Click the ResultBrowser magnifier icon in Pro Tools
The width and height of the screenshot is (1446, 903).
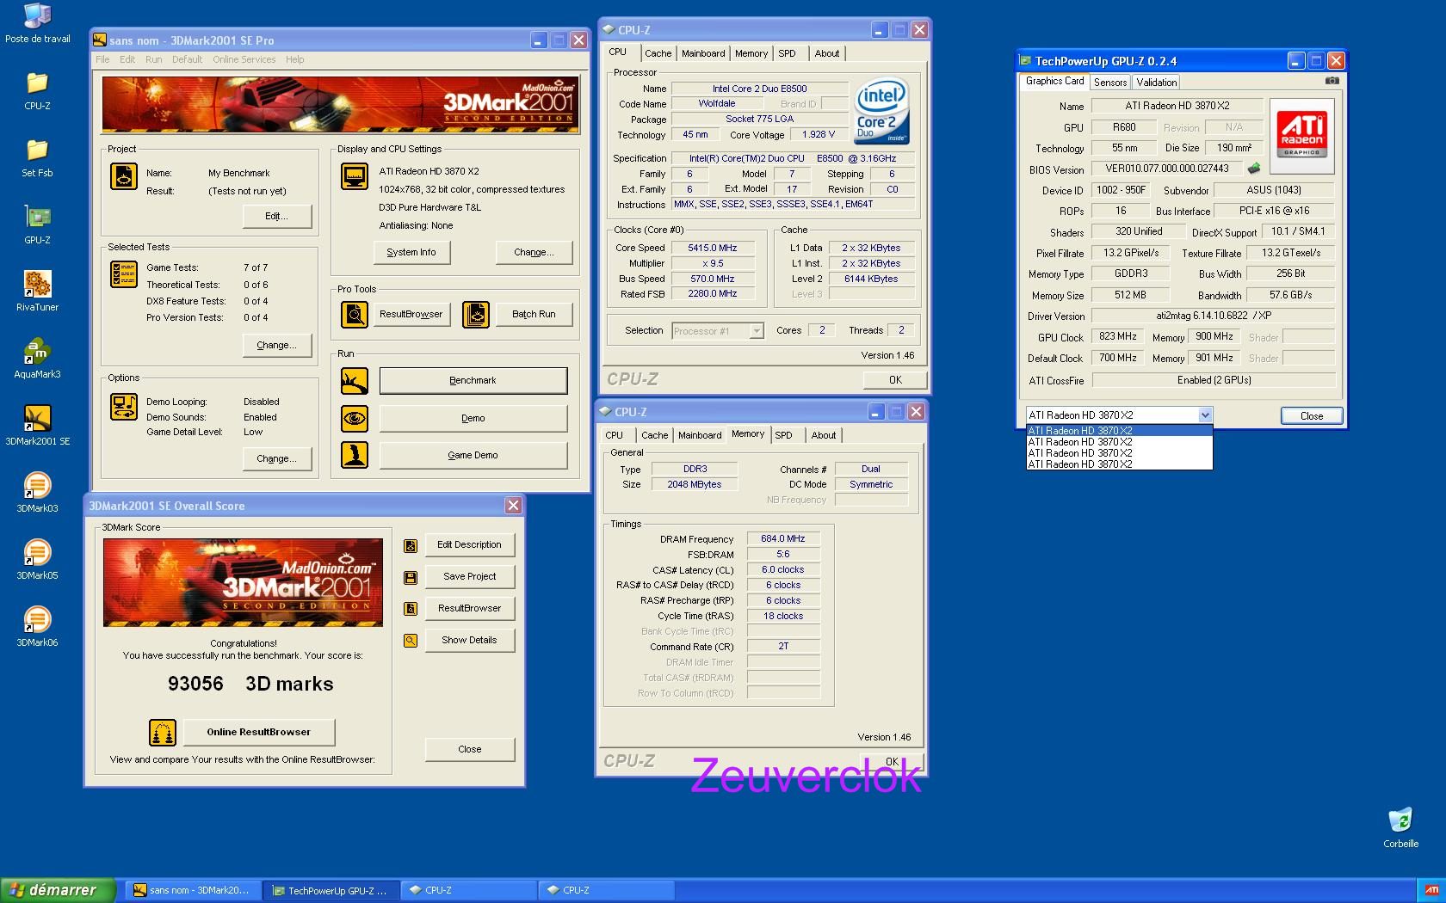(x=355, y=315)
